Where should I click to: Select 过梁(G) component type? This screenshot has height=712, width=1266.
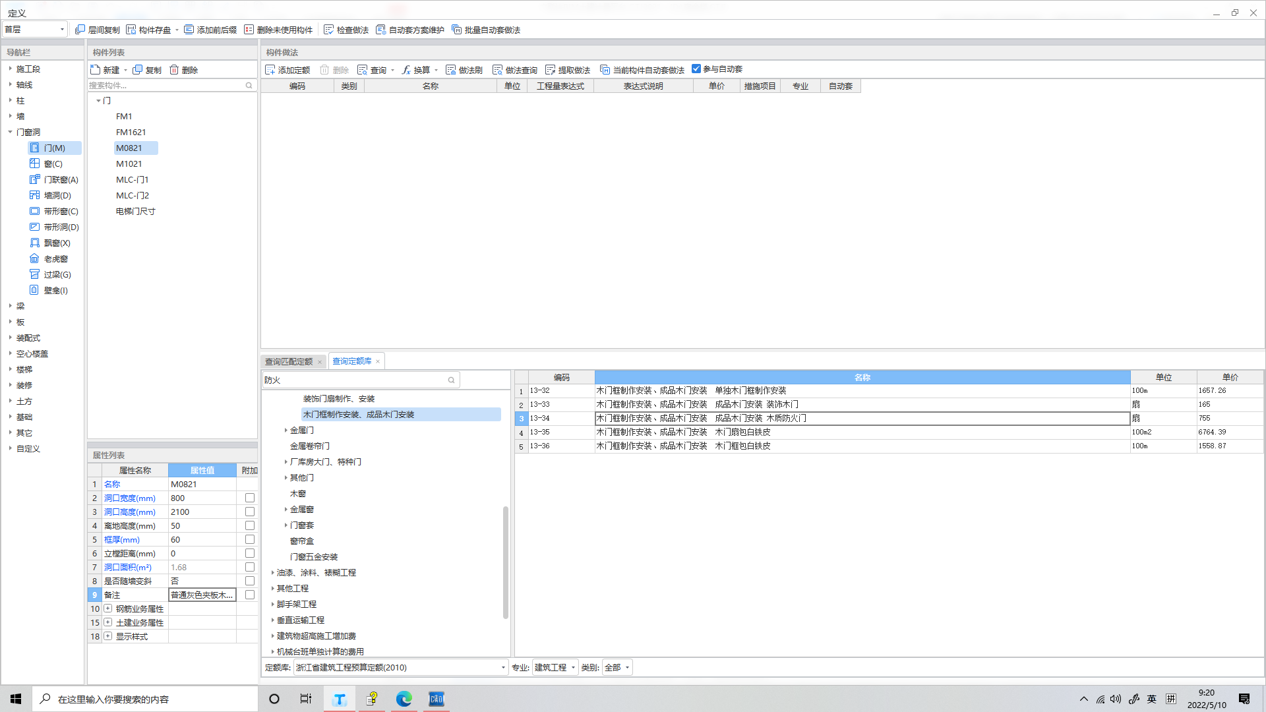pyautogui.click(x=50, y=274)
